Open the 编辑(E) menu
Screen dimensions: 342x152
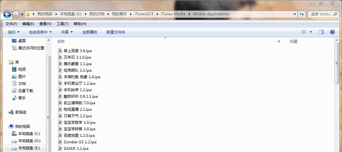tap(28, 24)
